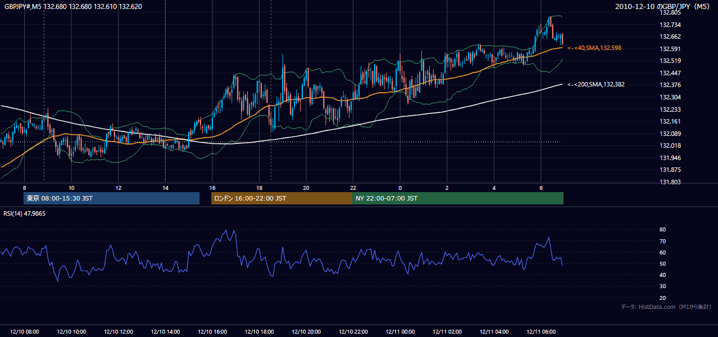Click the RSI(14) 47.9865 indicator label
This screenshot has height=337, width=718.
[25, 214]
